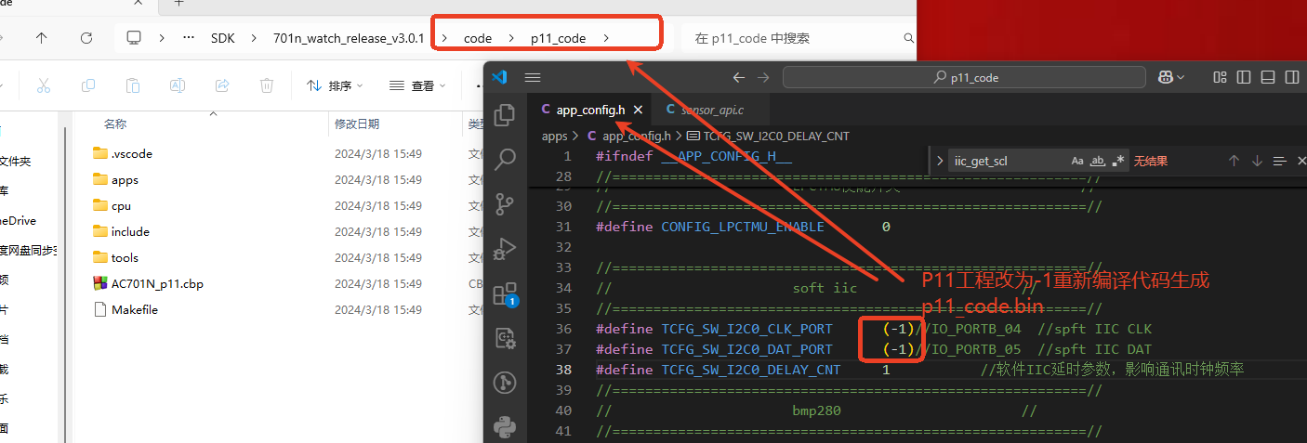Open the VS Code hamburger menu
Image resolution: width=1307 pixels, height=443 pixels.
click(533, 77)
